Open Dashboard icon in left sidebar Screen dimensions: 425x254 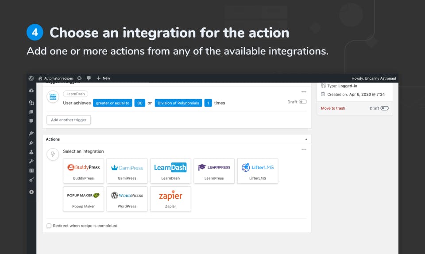tap(31, 90)
